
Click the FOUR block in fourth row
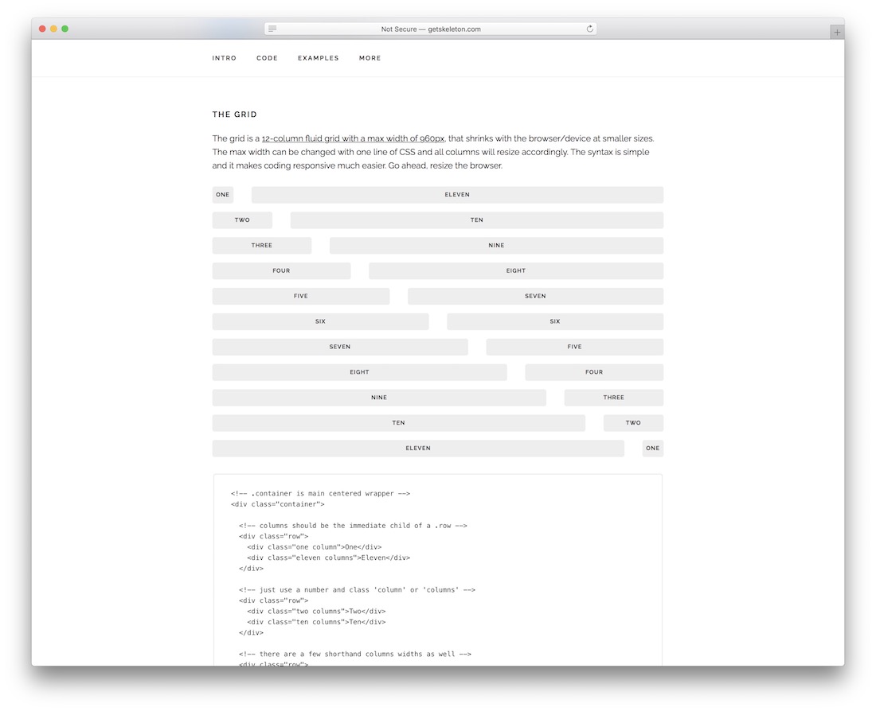[281, 270]
